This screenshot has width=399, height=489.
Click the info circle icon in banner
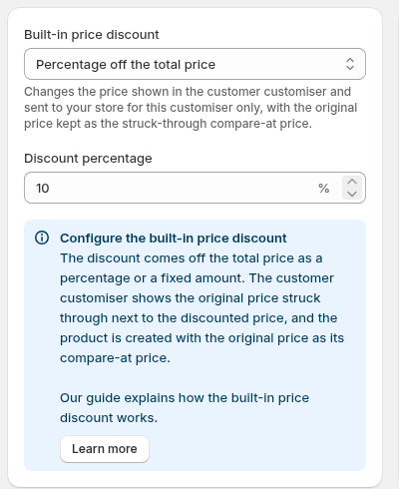point(42,238)
